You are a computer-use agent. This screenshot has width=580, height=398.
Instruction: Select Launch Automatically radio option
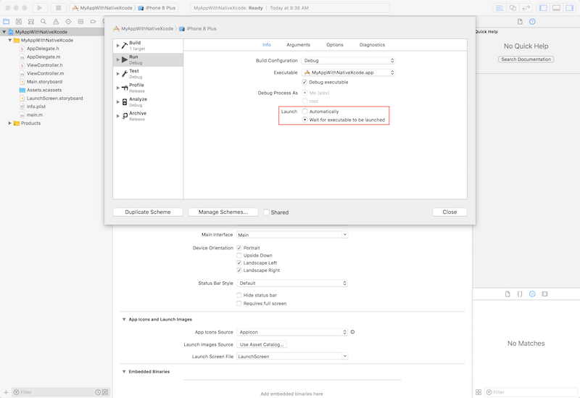click(304, 112)
